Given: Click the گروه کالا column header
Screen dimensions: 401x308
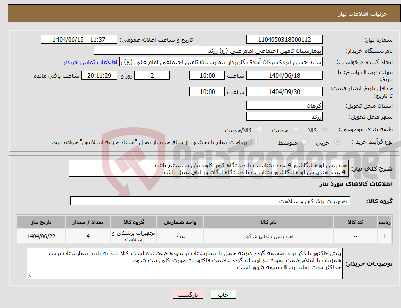Looking at the screenshot, I should [133, 222].
